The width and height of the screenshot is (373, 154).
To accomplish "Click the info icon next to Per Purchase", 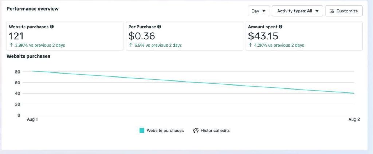I will pyautogui.click(x=159, y=27).
